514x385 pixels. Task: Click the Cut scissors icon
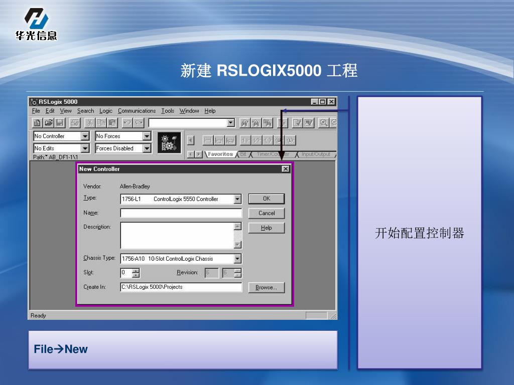click(89, 123)
